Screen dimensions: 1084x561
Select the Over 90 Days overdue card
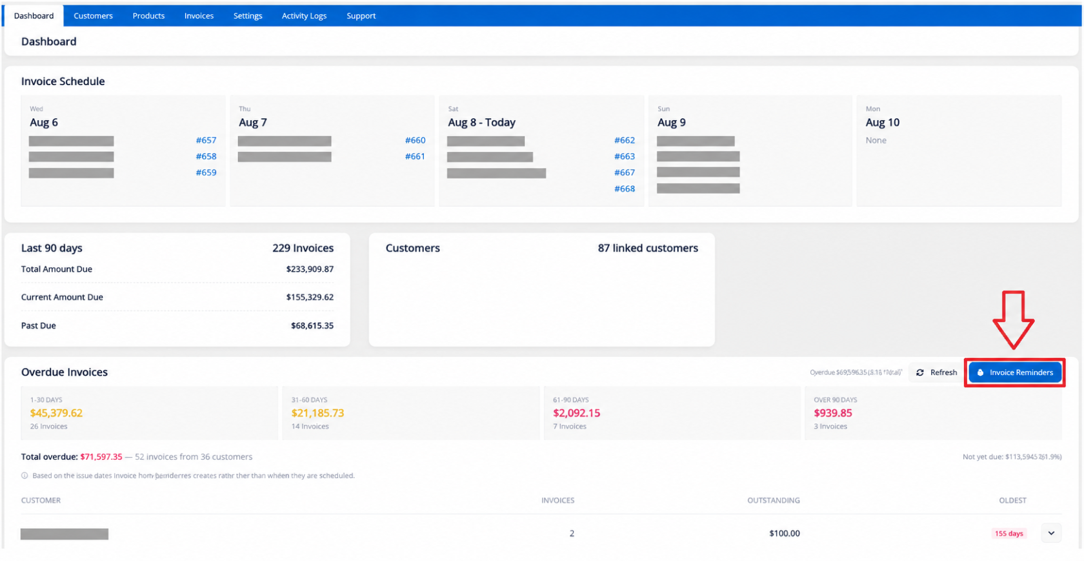point(933,413)
